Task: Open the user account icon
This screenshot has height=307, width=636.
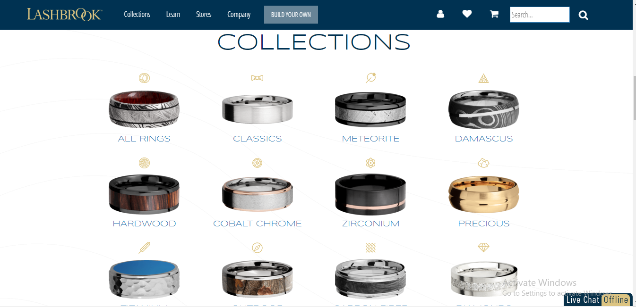Action: pyautogui.click(x=440, y=14)
